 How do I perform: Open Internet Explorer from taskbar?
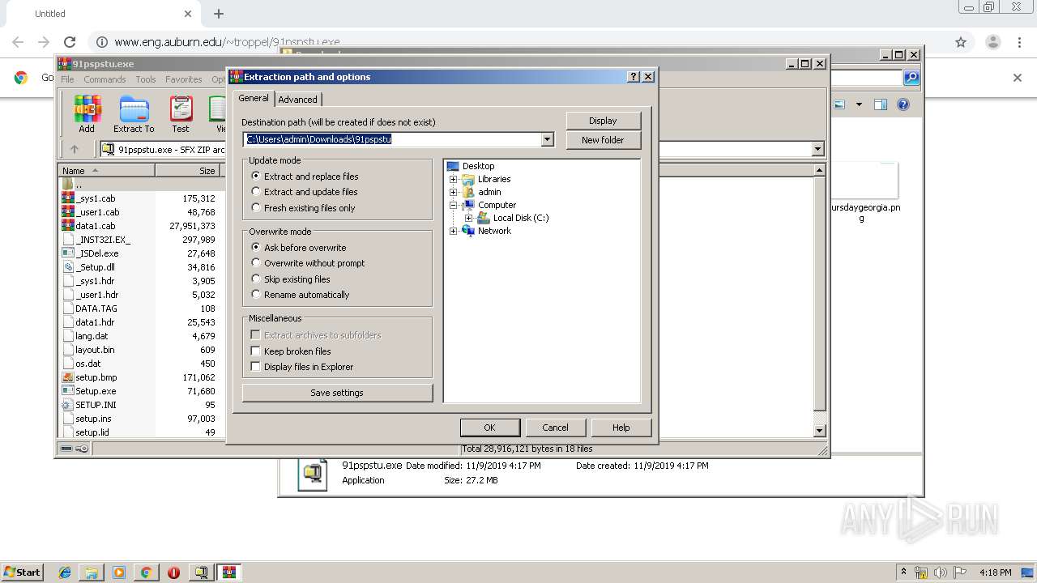65,572
